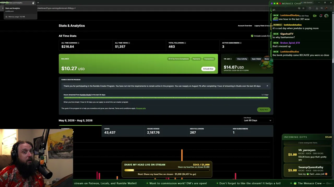Screen dimensions: 334x187
Task: Click the eye-slash icon in chat window address bar
Action: point(299,8)
